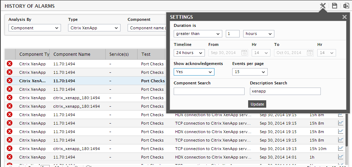Click critical icon of the 1h row
This screenshot has width=352, height=167.
pos(10,157)
